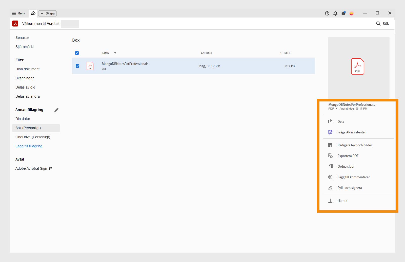Click the Sök search field
This screenshot has height=262, width=405.
click(382, 24)
